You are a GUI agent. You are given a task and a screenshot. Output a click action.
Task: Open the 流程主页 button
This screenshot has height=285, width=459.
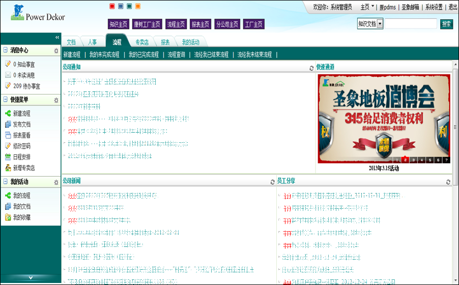(176, 24)
